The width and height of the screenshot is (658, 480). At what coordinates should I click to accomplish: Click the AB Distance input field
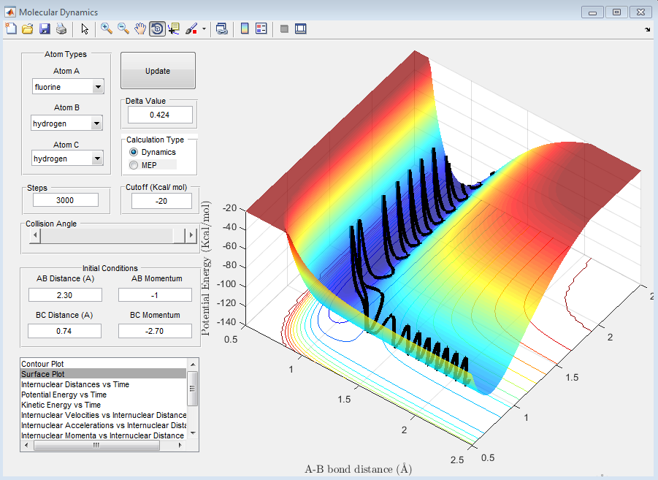pyautogui.click(x=64, y=294)
